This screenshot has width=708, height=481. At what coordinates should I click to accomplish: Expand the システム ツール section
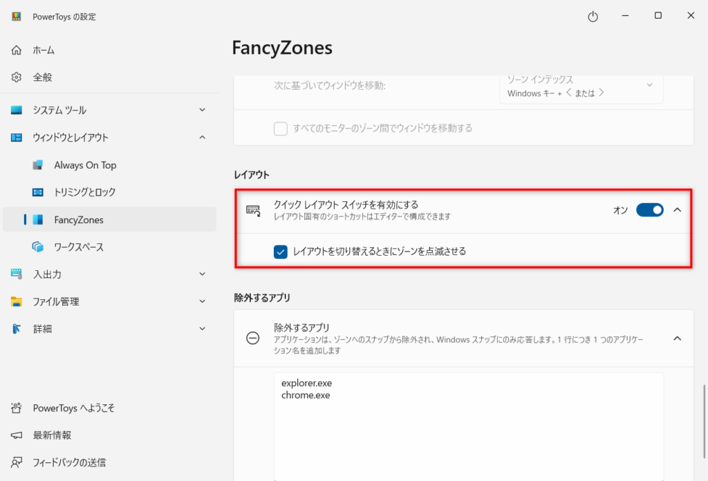(202, 110)
